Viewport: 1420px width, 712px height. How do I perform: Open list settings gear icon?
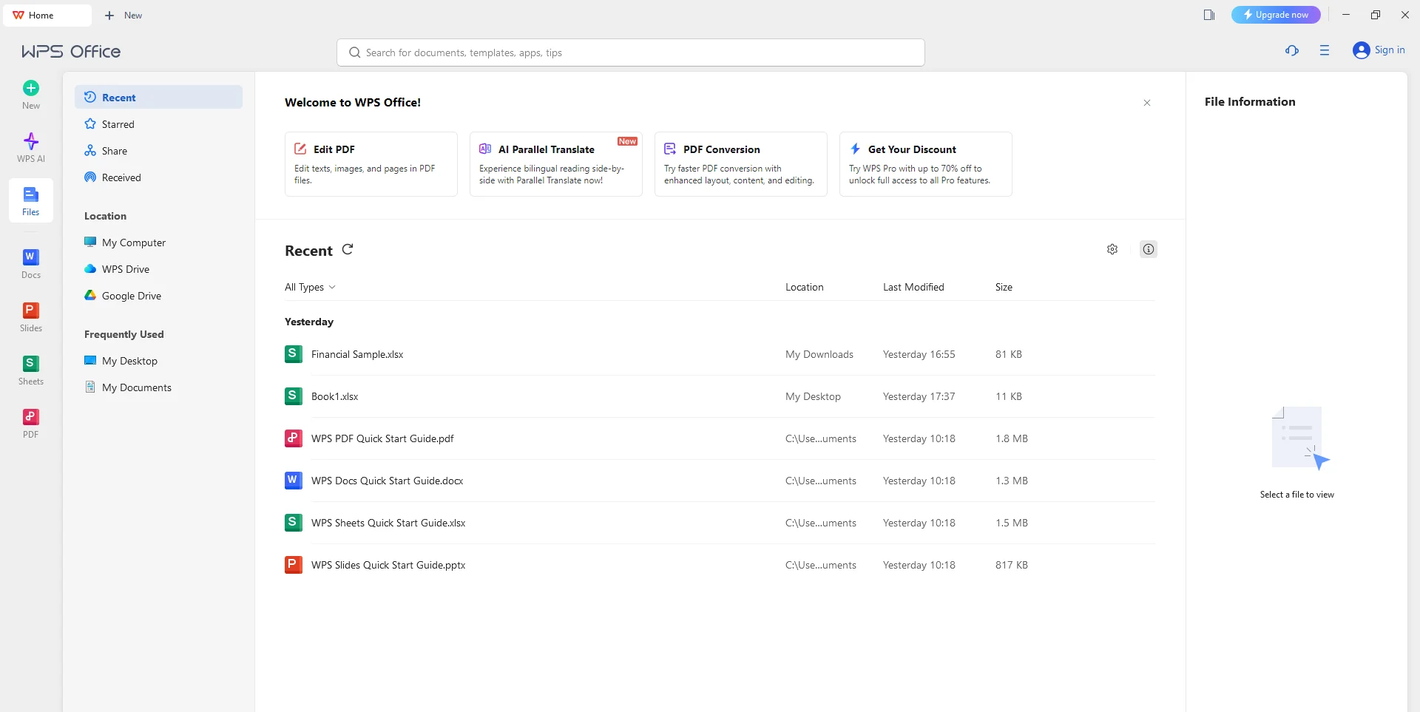1112,249
